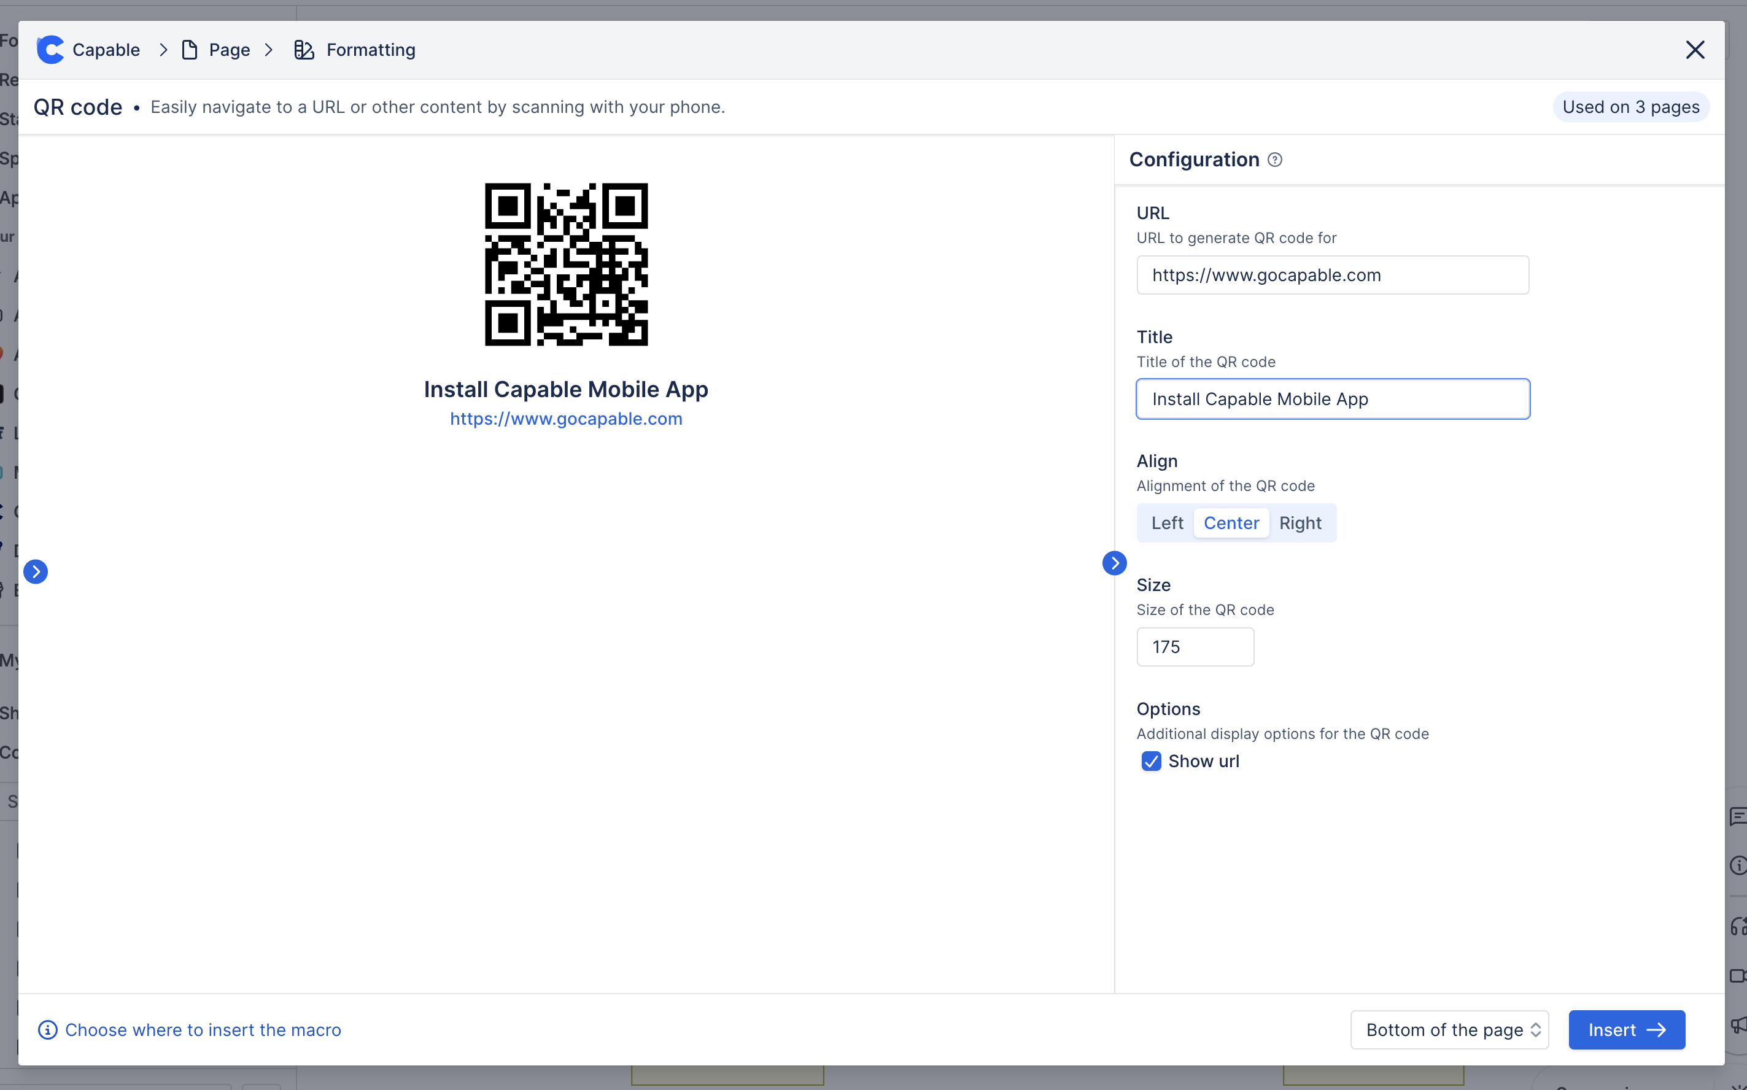Click the info icon beside insert hint

(48, 1029)
